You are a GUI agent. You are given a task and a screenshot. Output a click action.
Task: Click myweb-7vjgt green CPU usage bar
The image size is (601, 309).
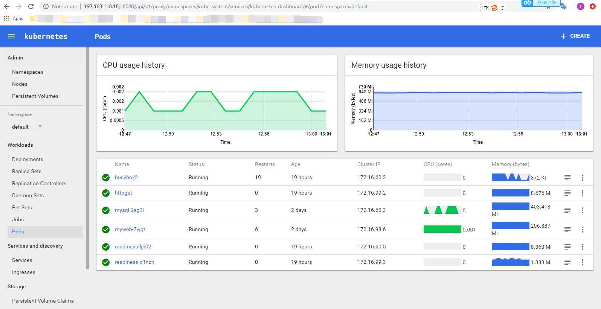tap(442, 229)
